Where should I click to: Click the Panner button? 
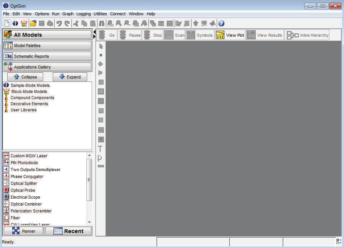[24, 231]
